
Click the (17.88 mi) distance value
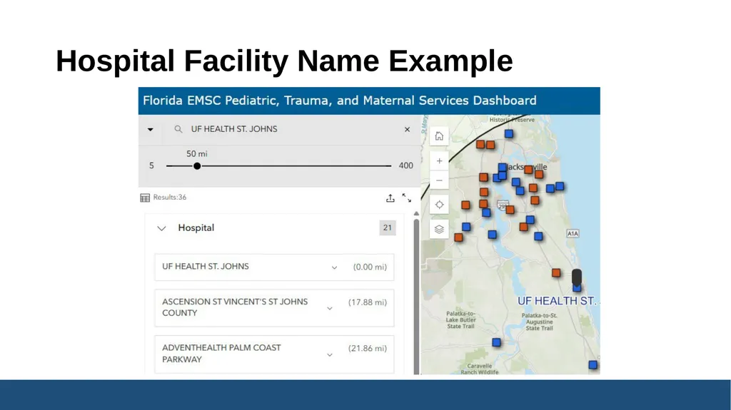[x=368, y=302]
